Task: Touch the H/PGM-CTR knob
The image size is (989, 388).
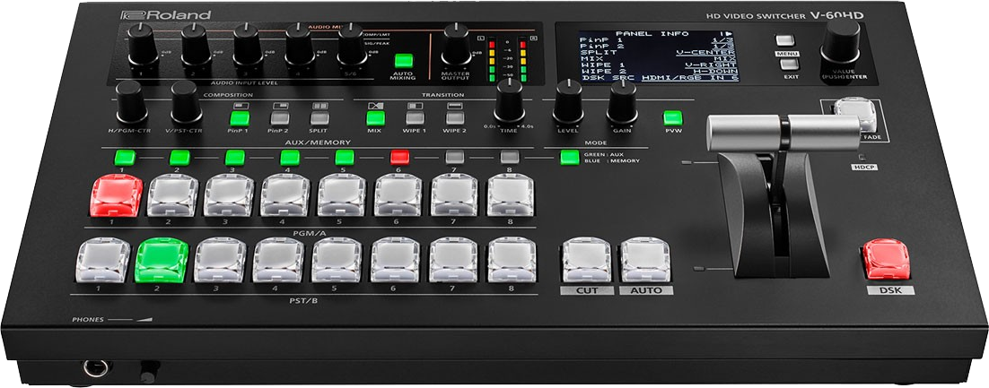Action: (131, 102)
